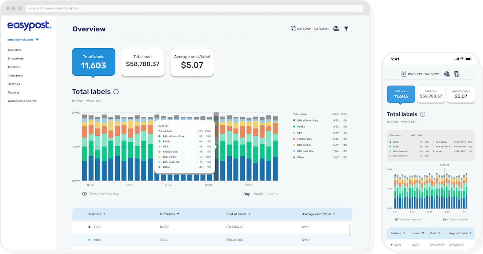The height and width of the screenshot is (254, 483).
Task: Click the $9.17 average cost cell
Action: pyautogui.click(x=306, y=227)
